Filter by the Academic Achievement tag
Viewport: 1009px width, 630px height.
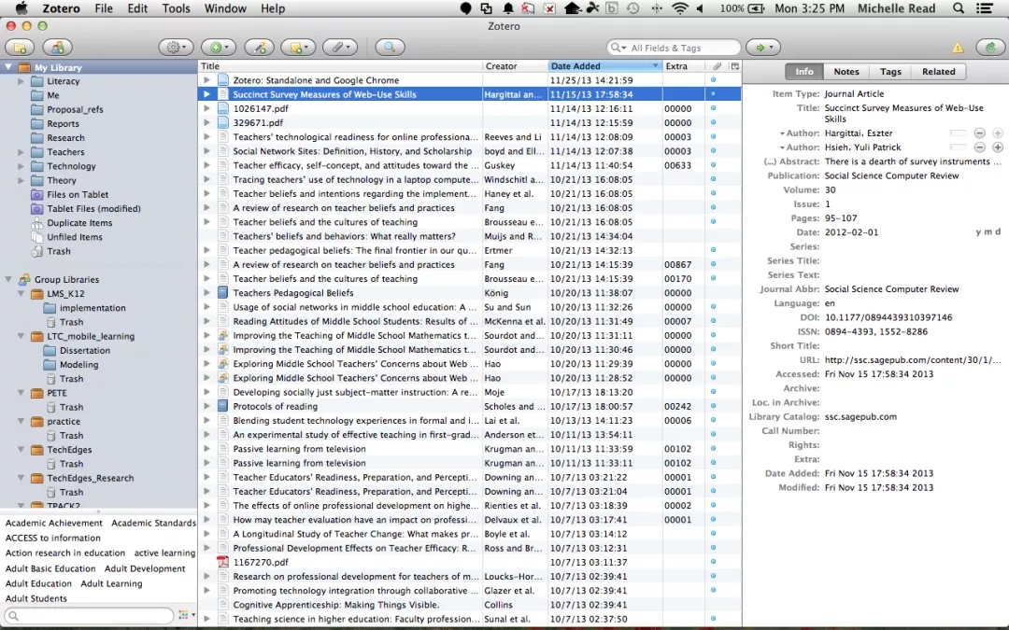coord(53,524)
